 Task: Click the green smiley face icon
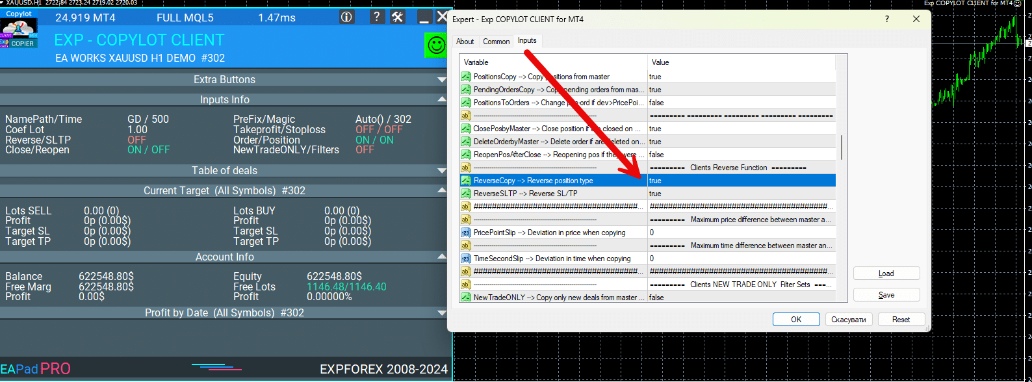pyautogui.click(x=435, y=45)
